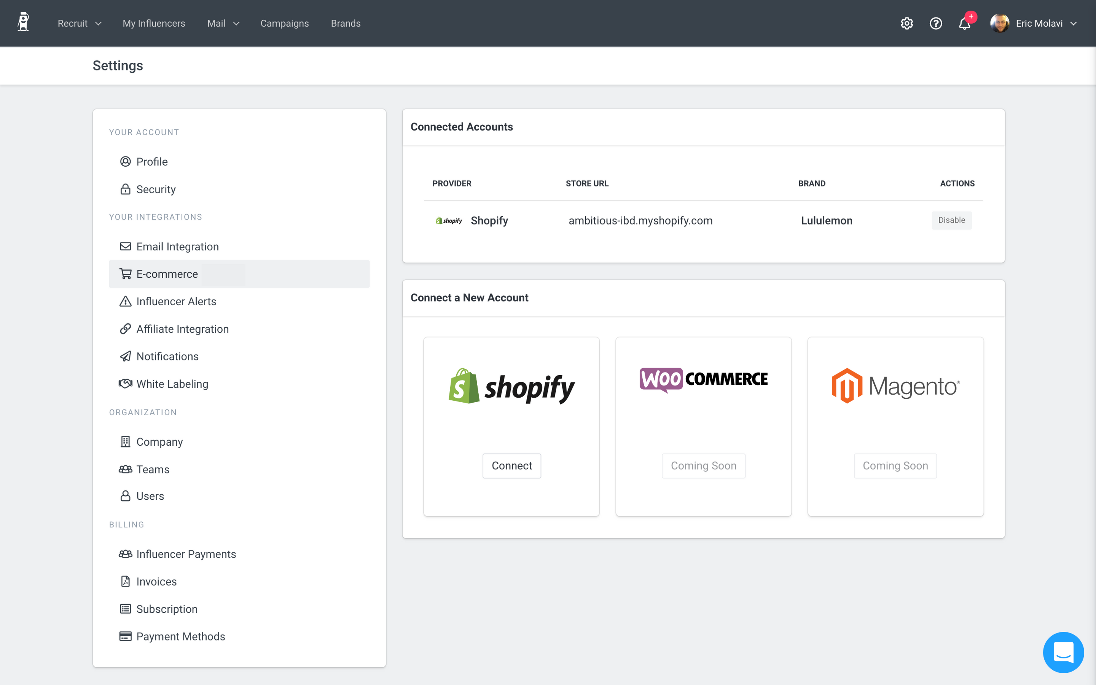The height and width of the screenshot is (685, 1096).
Task: Click WooCommerce Coming Soon button
Action: tap(703, 466)
